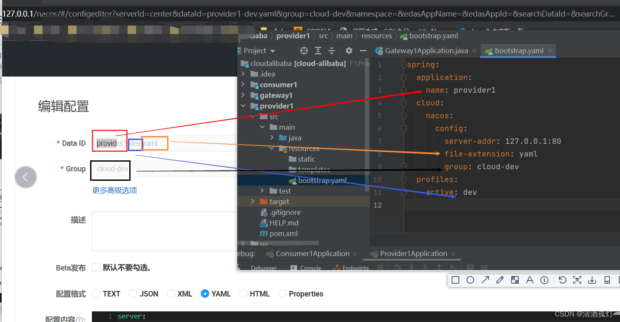Click resources in the breadcrumb bar
The image size is (620, 322).
(377, 36)
